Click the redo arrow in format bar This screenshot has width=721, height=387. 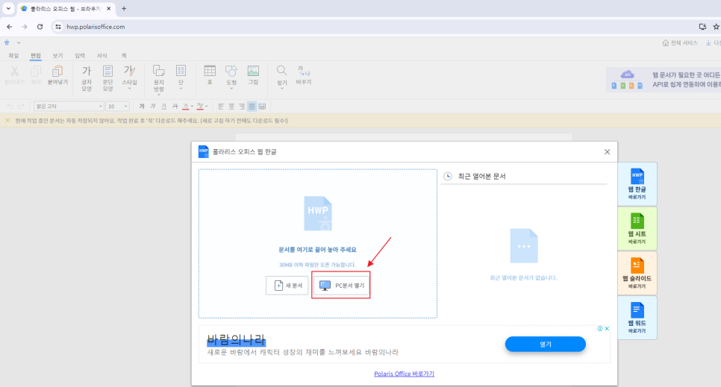point(21,106)
